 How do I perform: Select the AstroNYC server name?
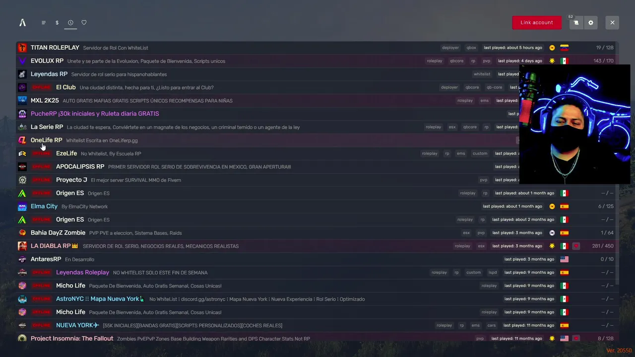(100, 299)
